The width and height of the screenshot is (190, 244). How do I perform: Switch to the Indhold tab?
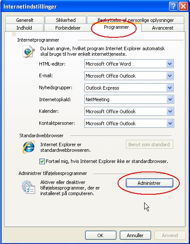point(24,28)
